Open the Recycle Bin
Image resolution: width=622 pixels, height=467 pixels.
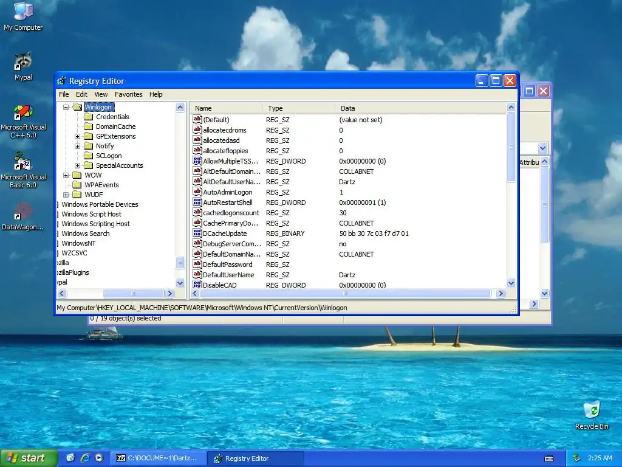coord(592,415)
